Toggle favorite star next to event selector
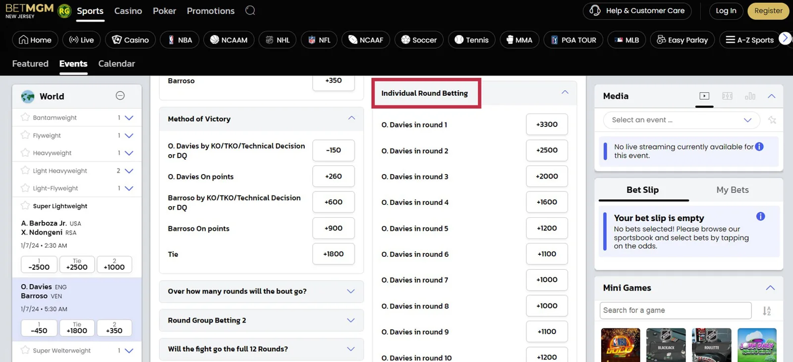Screen dimensions: 793x362 [772, 120]
